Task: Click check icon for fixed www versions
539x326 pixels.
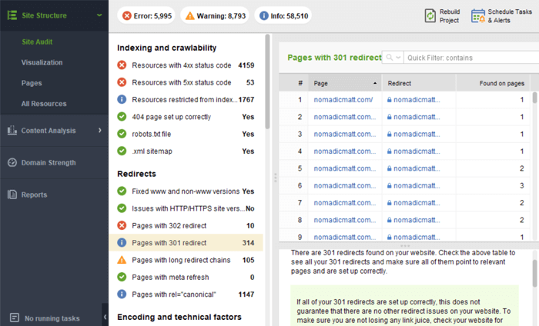Action: pos(122,191)
